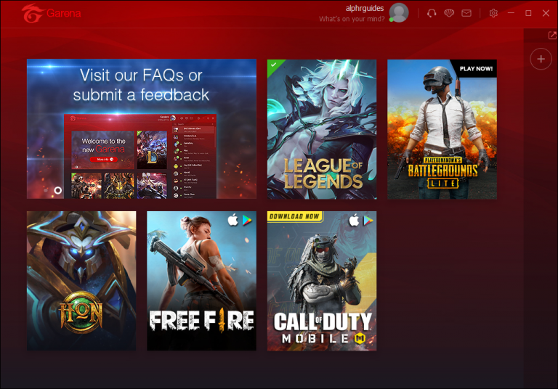The width and height of the screenshot is (558, 389).
Task: Click Google Play icon on Call of Duty
Action: (x=368, y=221)
